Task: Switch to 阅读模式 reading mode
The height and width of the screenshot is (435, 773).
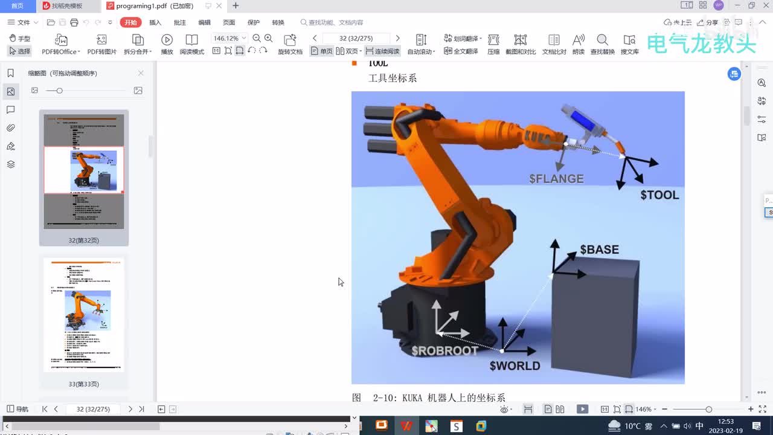Action: 191,45
